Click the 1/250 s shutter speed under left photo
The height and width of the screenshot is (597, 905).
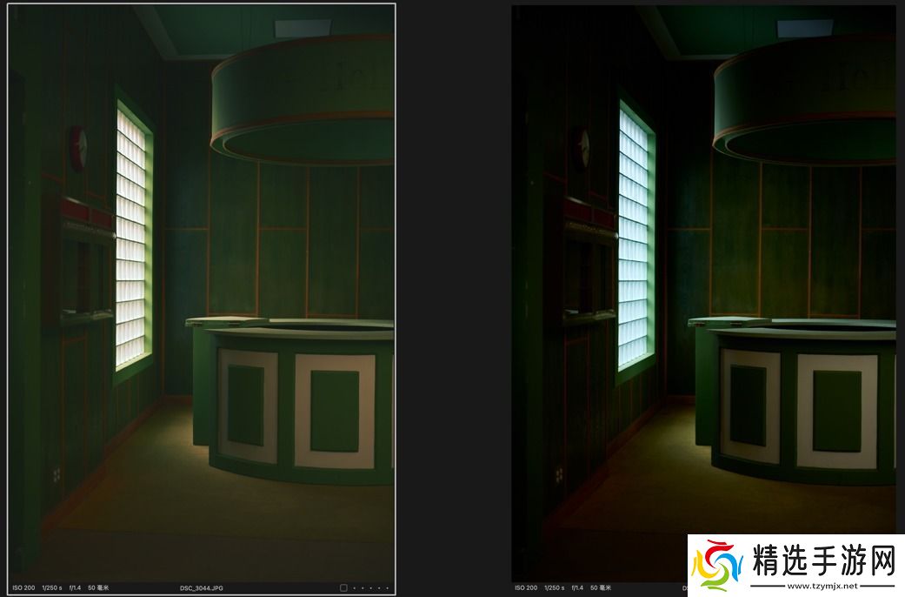pos(53,588)
